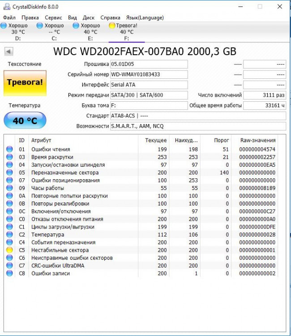Image resolution: width=291 pixels, height=336 pixels.
Task: Click raw value 000000008189 of Часы работы
Action: click(257, 188)
